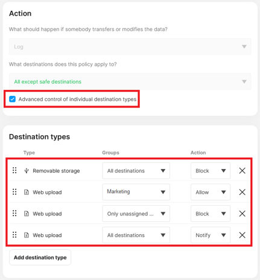Screen dimensions: 260x280
Task: Open the Allow action dropdown
Action: (x=211, y=192)
